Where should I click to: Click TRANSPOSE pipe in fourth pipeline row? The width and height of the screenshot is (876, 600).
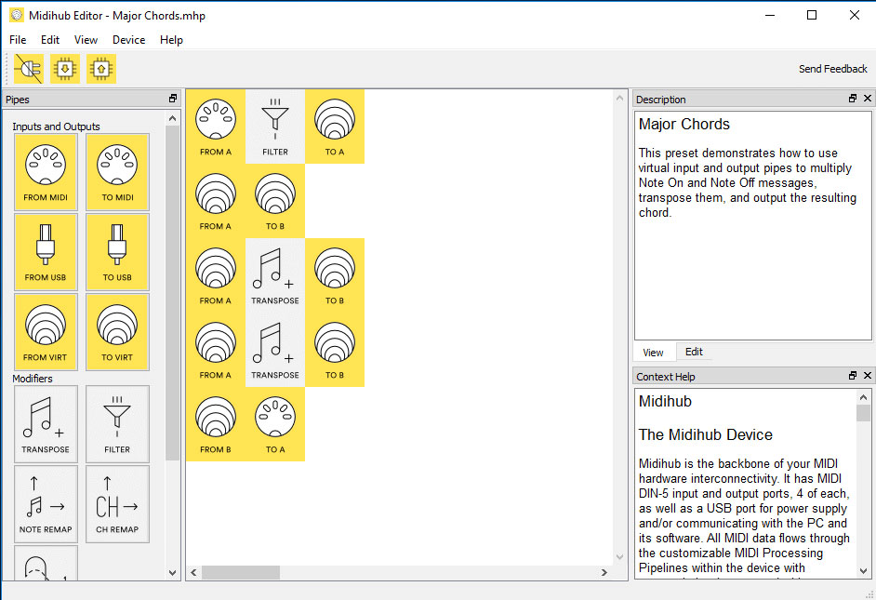pyautogui.click(x=275, y=350)
